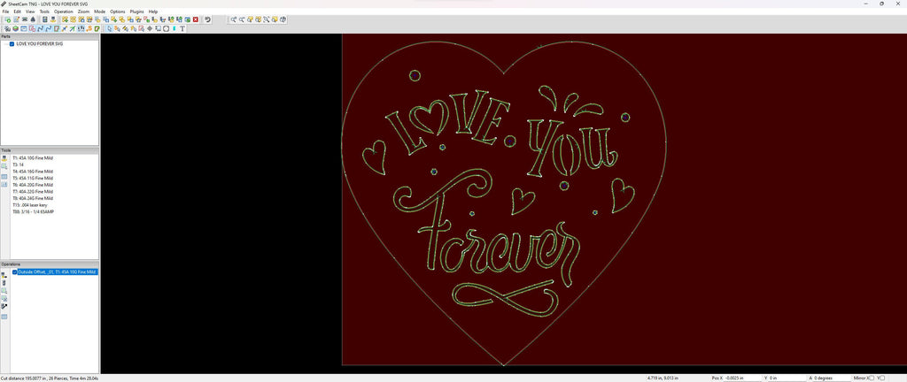Enable the Mirror X checkbox
Viewport: 907px width, 382px height.
(x=872, y=378)
